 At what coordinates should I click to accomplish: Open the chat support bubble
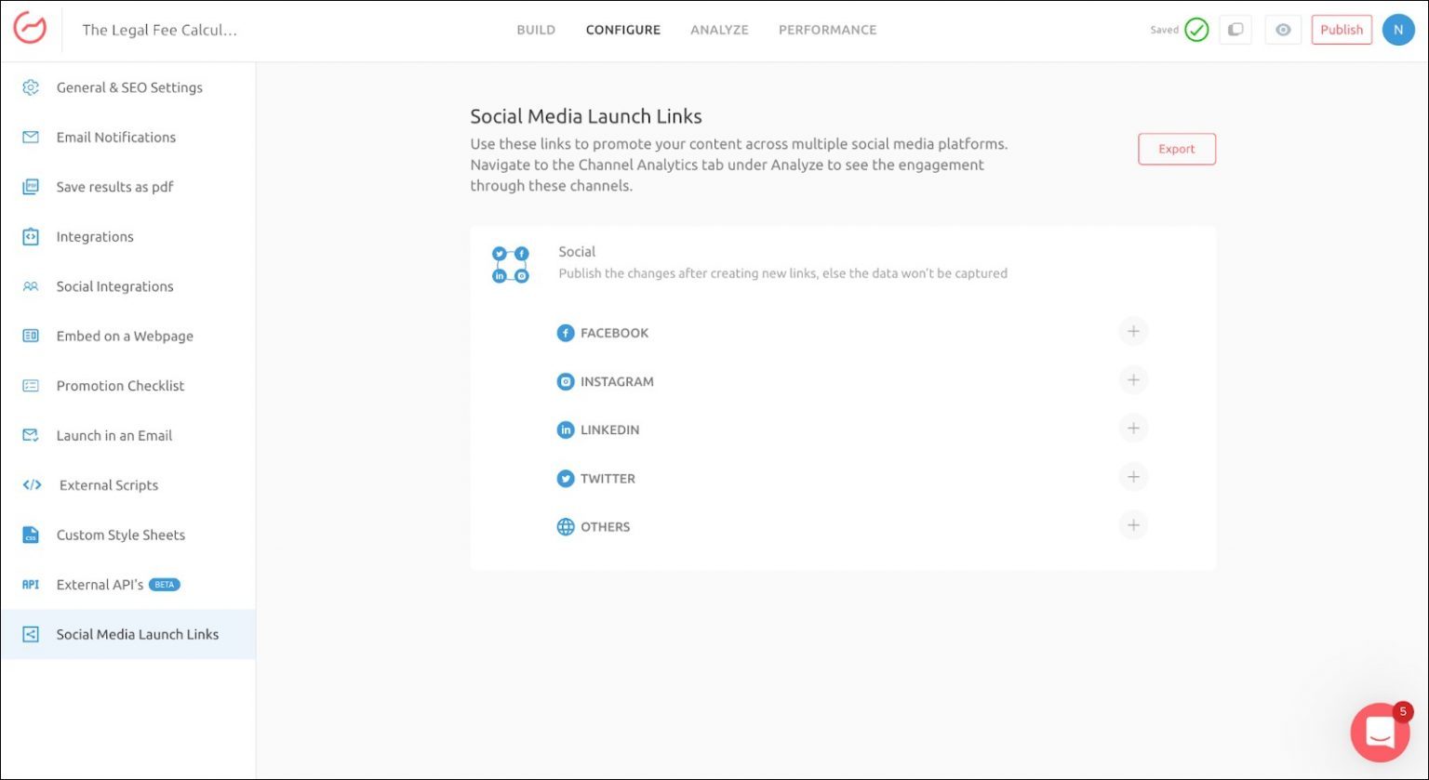click(1380, 733)
